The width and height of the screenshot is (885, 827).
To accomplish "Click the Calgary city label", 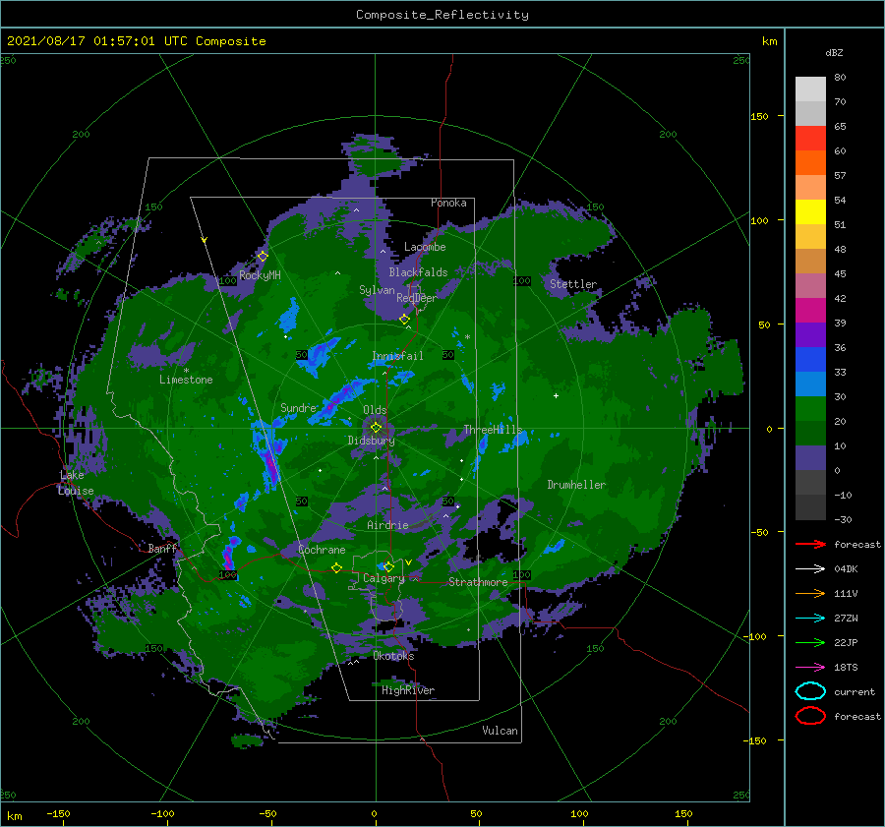I will [383, 578].
